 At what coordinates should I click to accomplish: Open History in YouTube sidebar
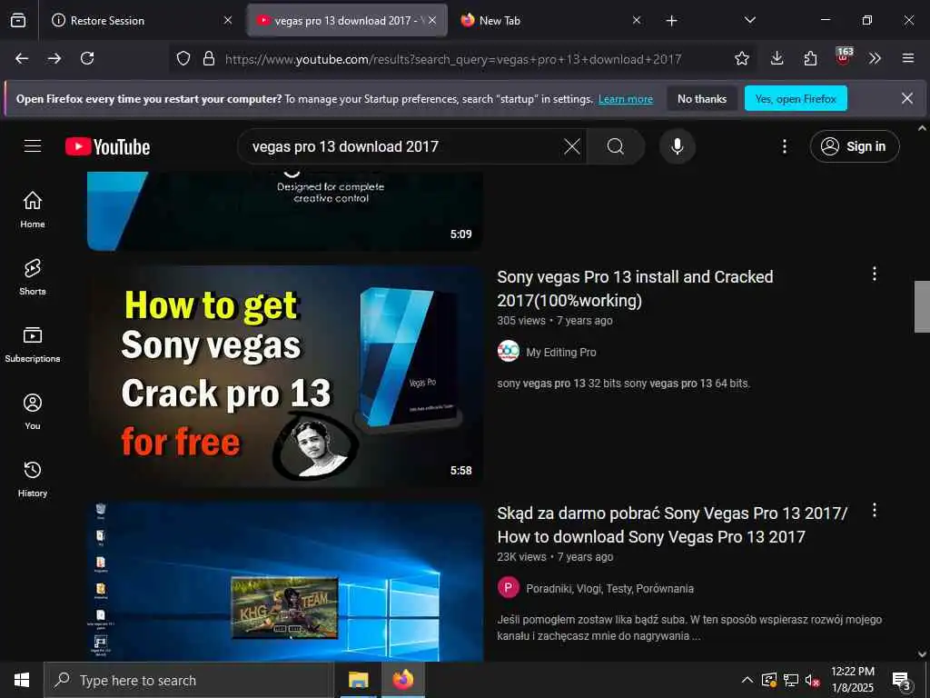33,479
